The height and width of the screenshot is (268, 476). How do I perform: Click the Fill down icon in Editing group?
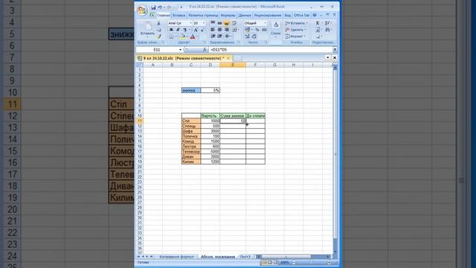point(318,30)
